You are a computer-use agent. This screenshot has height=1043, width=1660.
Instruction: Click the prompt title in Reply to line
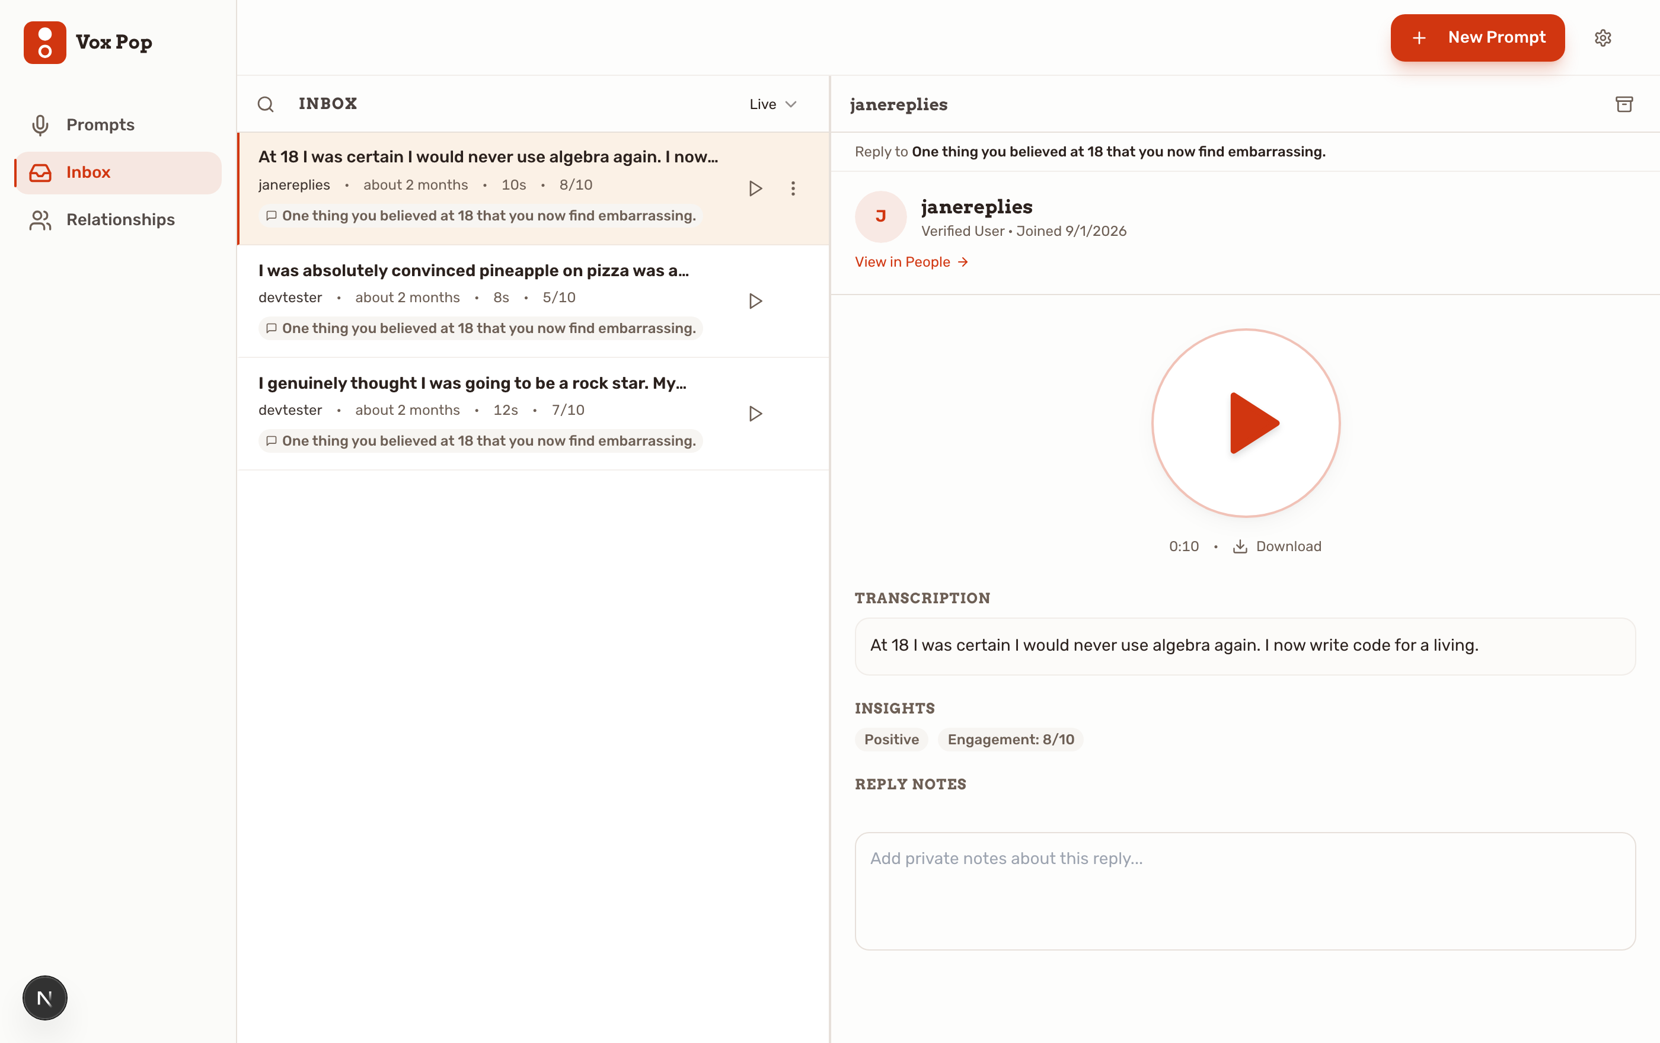click(x=1118, y=152)
